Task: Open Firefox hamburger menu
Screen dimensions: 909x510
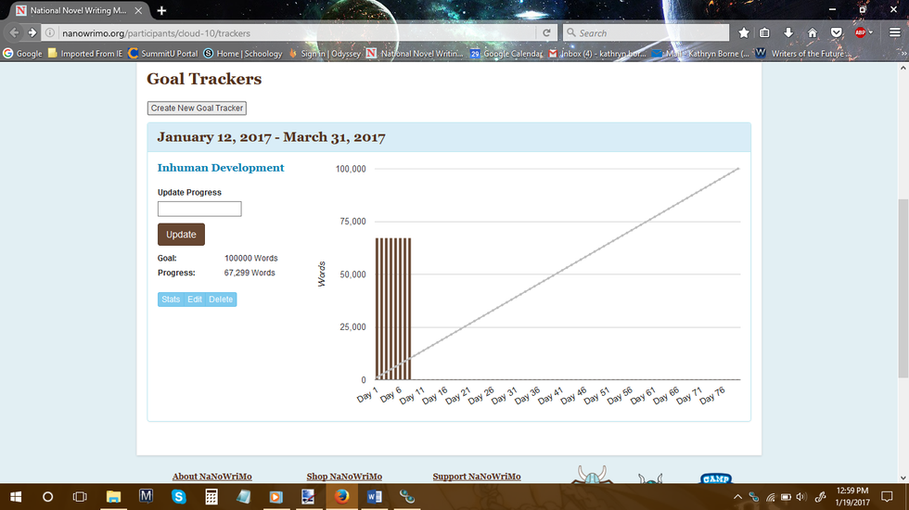Action: tap(894, 32)
